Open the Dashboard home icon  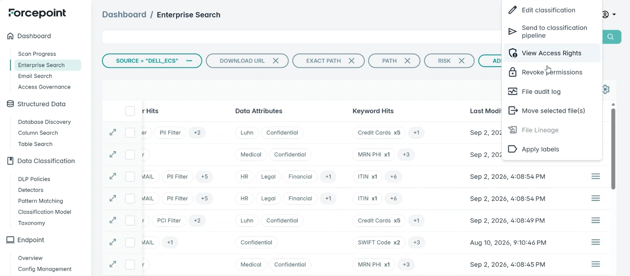point(10,36)
